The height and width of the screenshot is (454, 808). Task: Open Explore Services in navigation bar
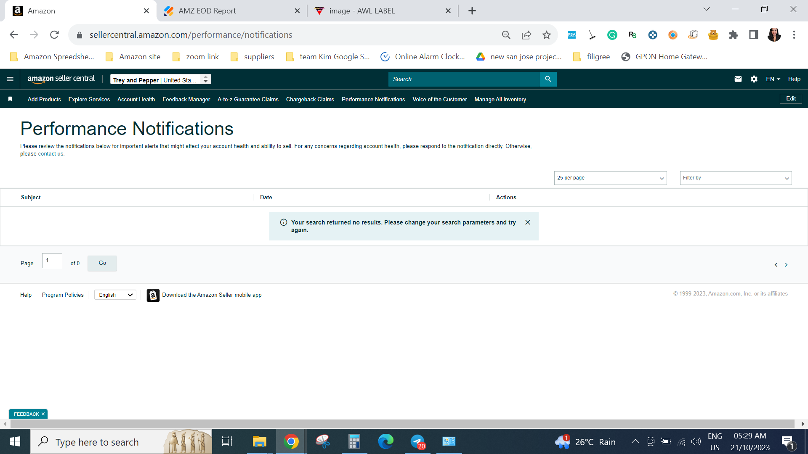(x=89, y=100)
